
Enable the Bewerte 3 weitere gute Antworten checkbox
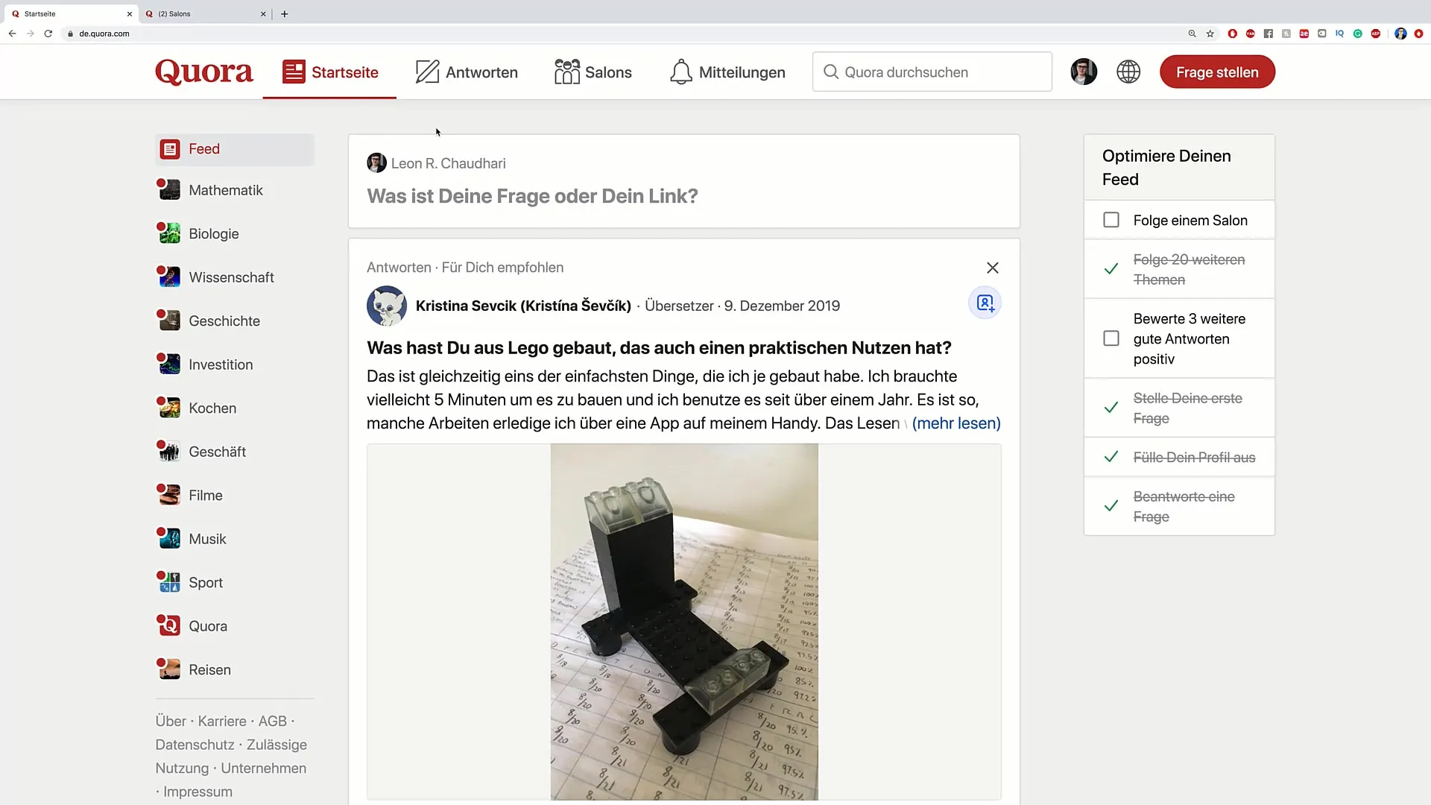point(1111,338)
